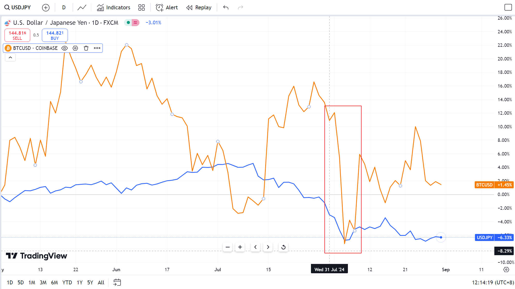Click the BTCUSD · COINBASE legend label
Image resolution: width=515 pixels, height=289 pixels.
tap(35, 48)
